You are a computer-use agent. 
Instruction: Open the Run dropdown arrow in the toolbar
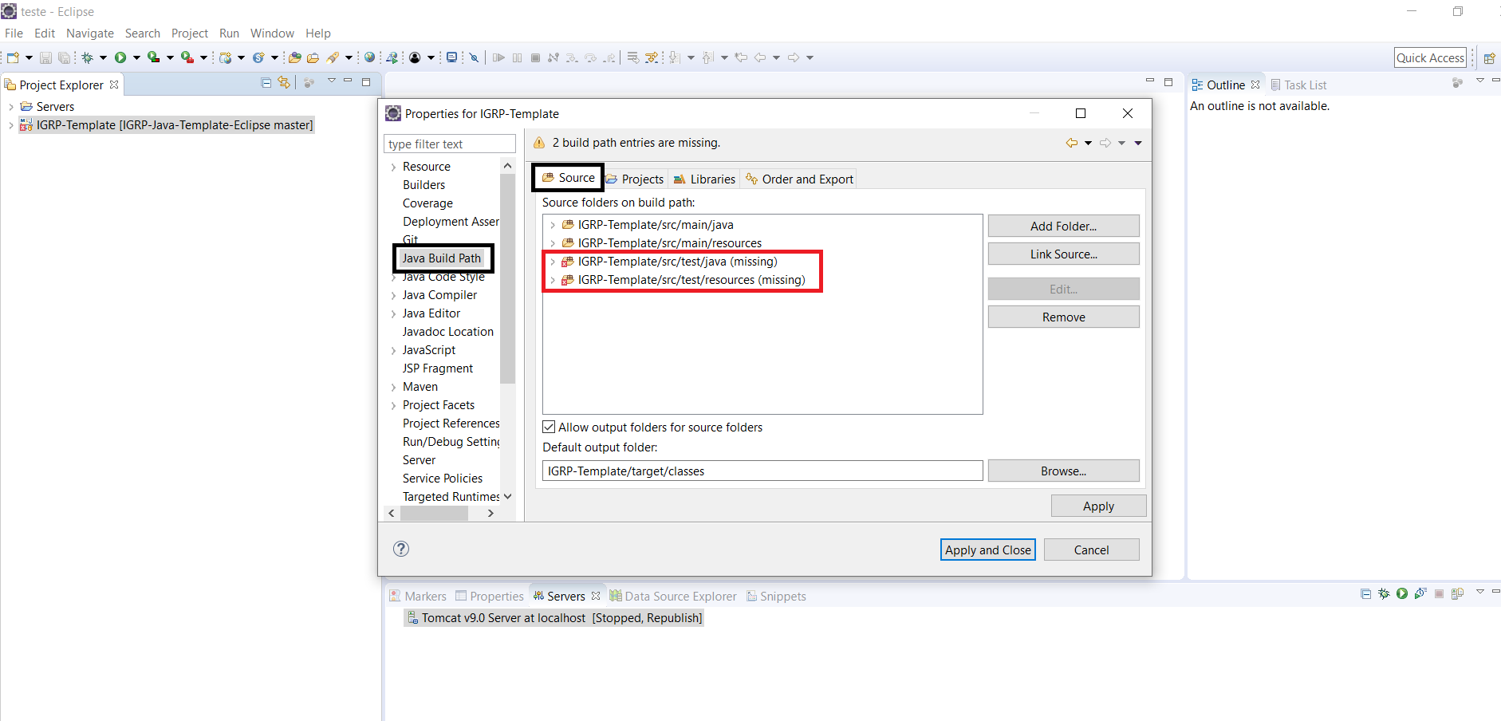pyautogui.click(x=136, y=57)
